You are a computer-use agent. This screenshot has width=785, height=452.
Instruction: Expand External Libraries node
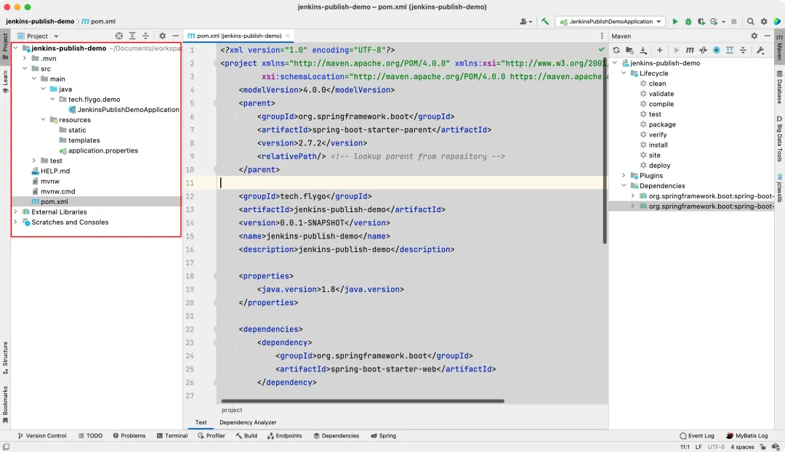pos(15,211)
